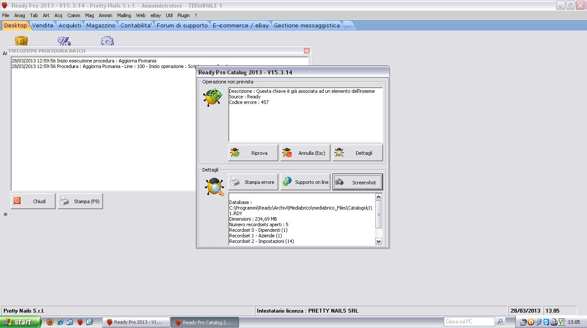587x328 pixels.
Task: Click the ... more tabs item
Action: tap(348, 25)
